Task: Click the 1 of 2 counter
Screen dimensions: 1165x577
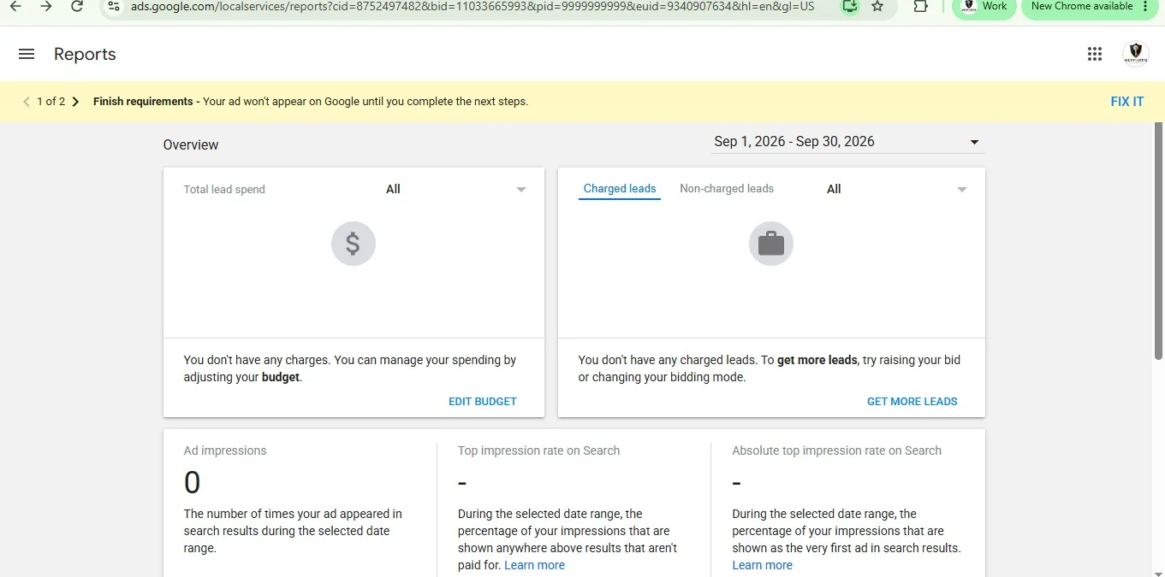Action: [x=51, y=102]
